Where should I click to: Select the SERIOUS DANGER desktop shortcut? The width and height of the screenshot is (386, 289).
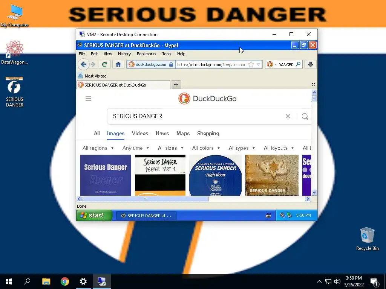pyautogui.click(x=14, y=92)
